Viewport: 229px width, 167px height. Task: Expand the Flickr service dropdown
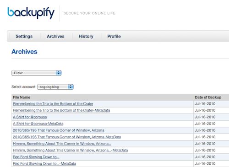(x=36, y=73)
